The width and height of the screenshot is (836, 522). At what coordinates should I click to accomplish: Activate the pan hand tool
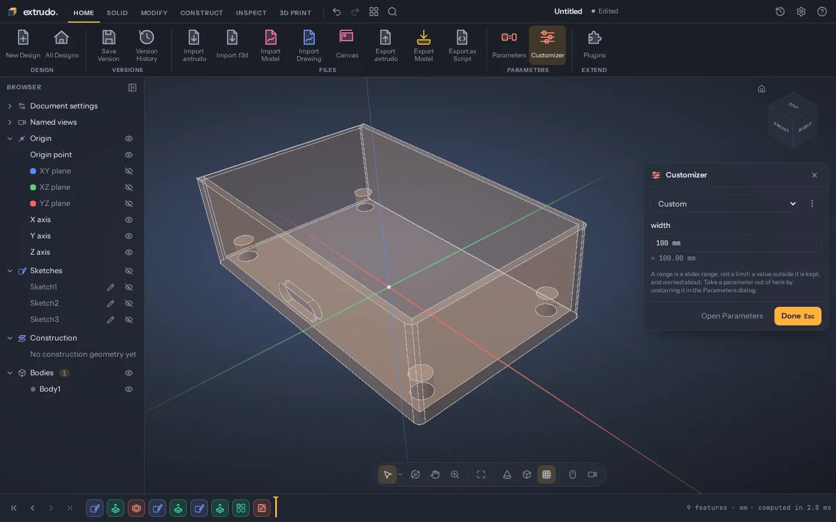435,474
